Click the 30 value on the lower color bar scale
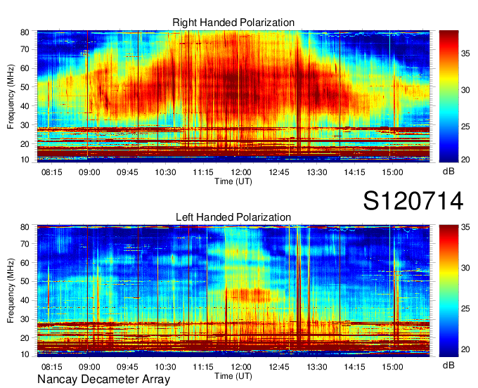This screenshot has width=478, height=388. click(x=465, y=268)
